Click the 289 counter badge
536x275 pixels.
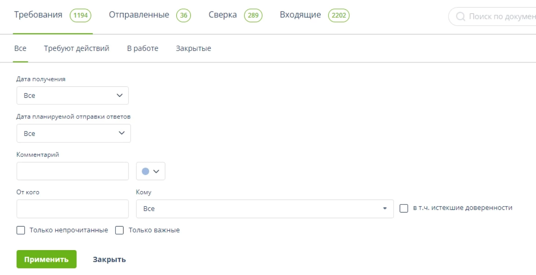[253, 16]
